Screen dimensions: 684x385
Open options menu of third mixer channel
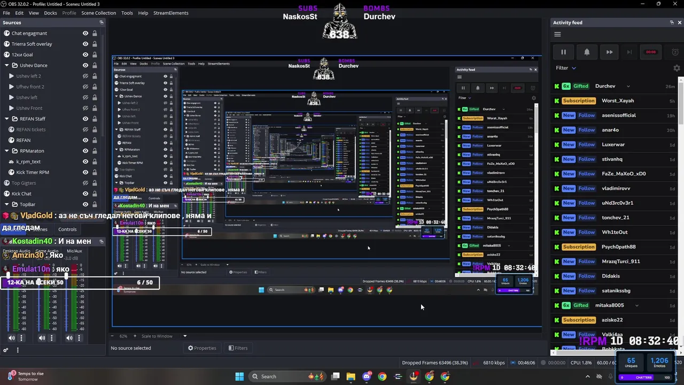tap(79, 338)
